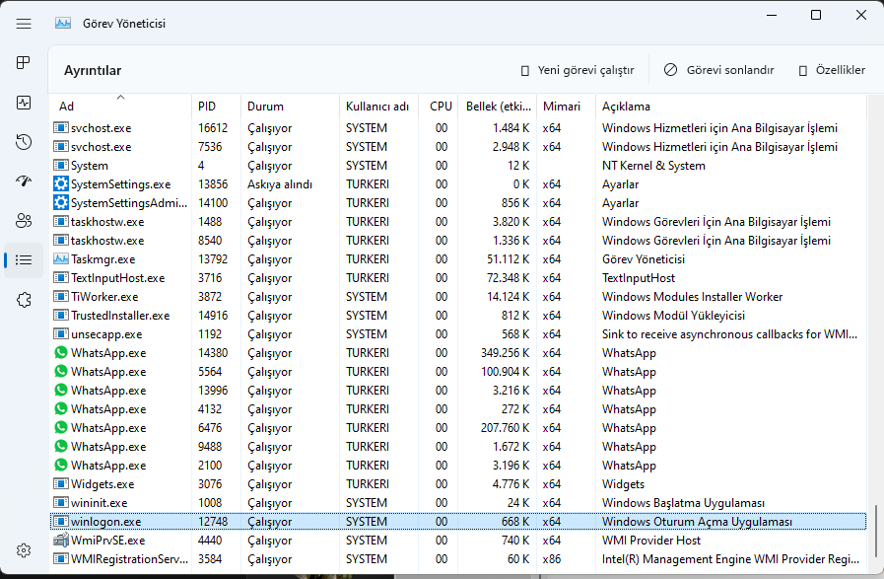This screenshot has width=884, height=579.
Task: Sort by the CPU column header
Action: (440, 107)
